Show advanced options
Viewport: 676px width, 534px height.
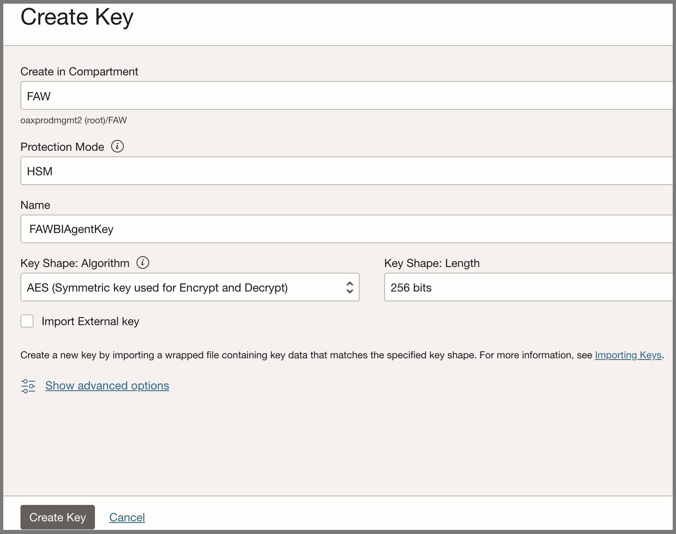pyautogui.click(x=107, y=385)
